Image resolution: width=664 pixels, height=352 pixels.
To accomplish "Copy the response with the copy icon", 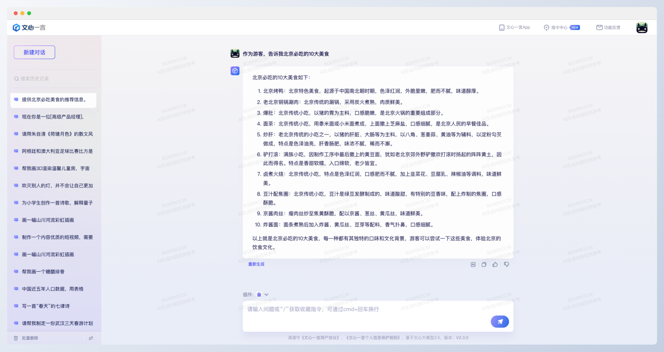I will [484, 265].
